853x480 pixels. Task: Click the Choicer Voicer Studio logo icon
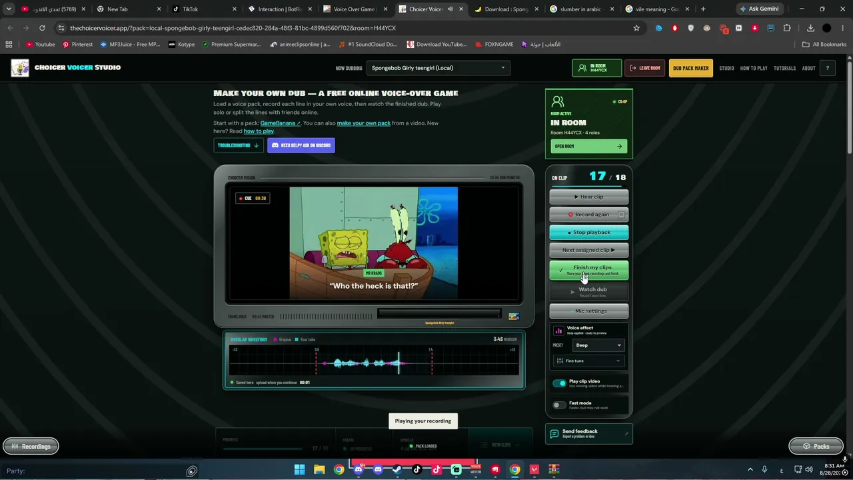click(x=20, y=68)
